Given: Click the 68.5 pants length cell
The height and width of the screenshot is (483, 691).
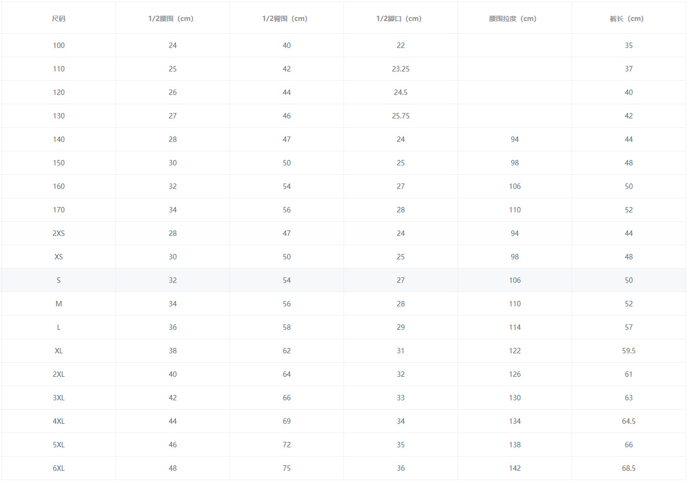Looking at the screenshot, I should coord(629,468).
